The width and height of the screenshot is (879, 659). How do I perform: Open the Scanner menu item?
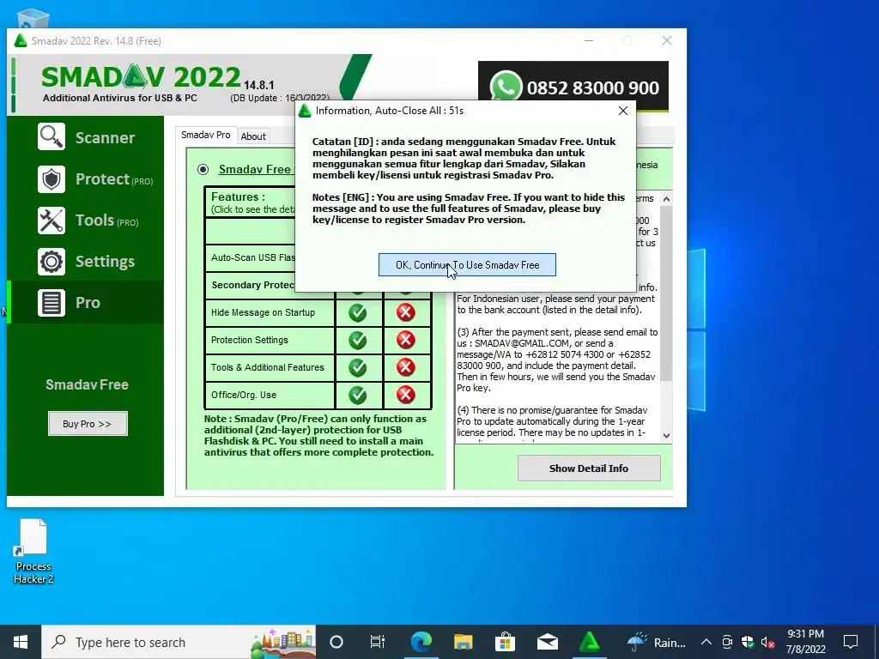(x=87, y=137)
